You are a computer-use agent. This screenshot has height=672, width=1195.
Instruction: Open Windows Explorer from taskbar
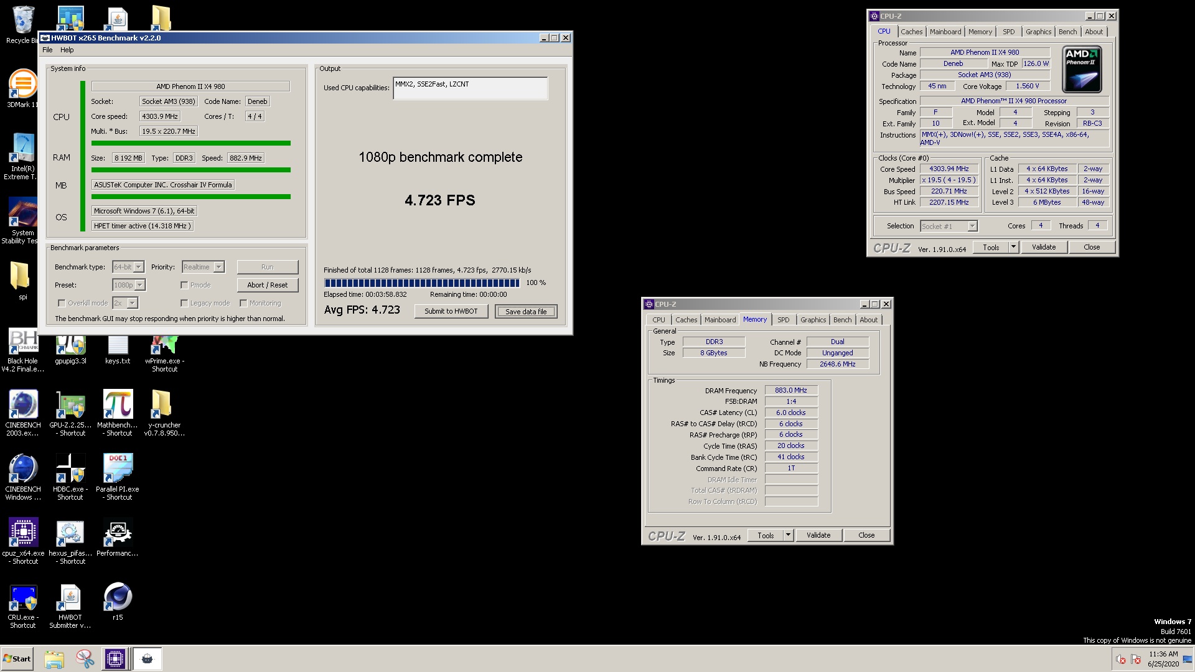pos(54,659)
